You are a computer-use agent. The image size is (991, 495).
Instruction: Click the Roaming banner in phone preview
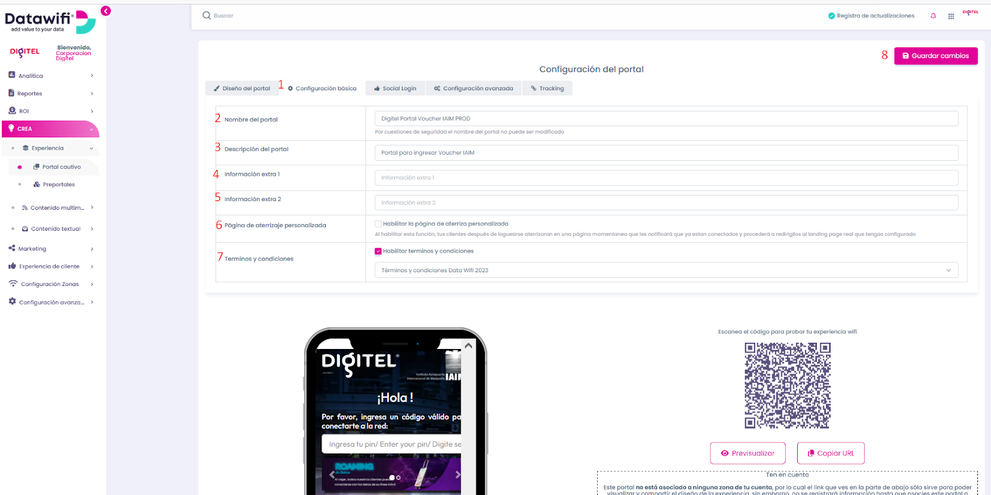391,474
